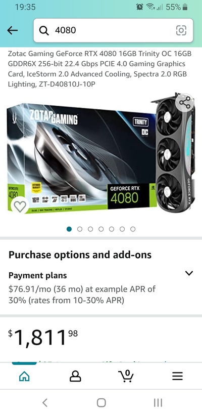Tap Android back navigation button
Image resolution: width=202 pixels, height=416 pixels.
pos(45,403)
